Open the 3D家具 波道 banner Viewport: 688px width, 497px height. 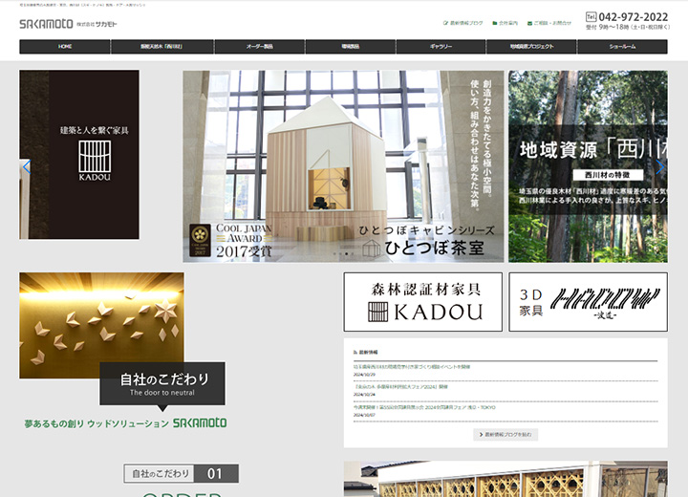[x=588, y=302]
